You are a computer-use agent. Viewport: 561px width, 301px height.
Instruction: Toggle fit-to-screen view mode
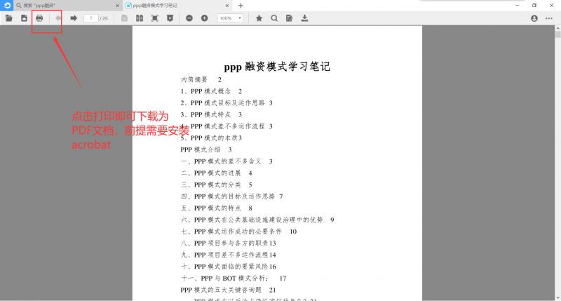[x=155, y=18]
